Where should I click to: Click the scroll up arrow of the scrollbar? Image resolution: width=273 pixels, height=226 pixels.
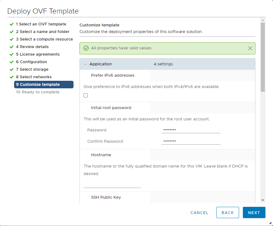[x=263, y=20]
